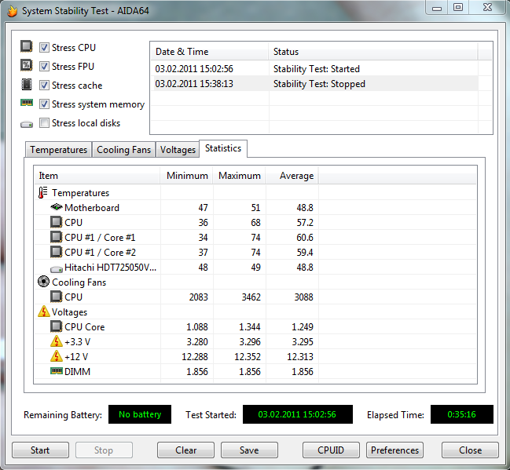Click the CPU chip icon beside Stress CPU
This screenshot has width=510, height=470.
pyautogui.click(x=27, y=46)
